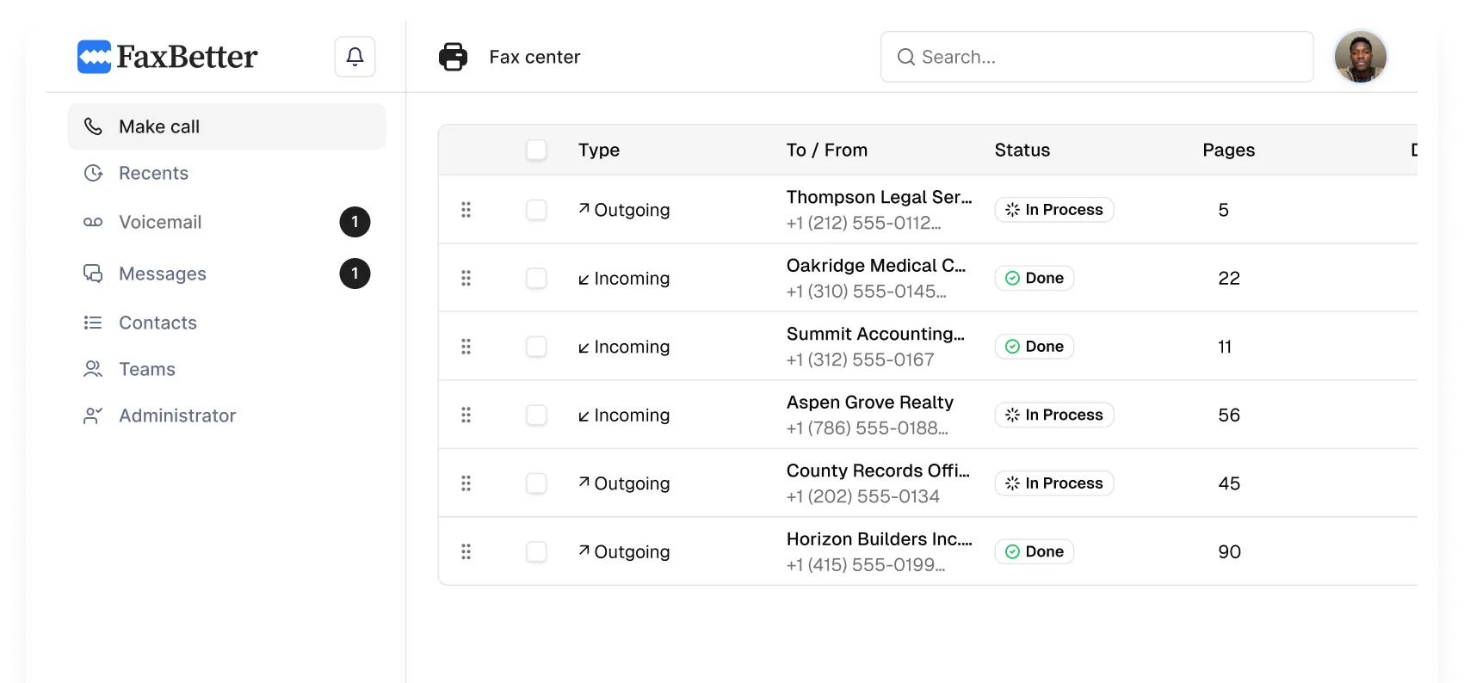Screen dimensions: 1464x683
Task: Click the drag handle for Horizon Builders row
Action: coord(466,551)
